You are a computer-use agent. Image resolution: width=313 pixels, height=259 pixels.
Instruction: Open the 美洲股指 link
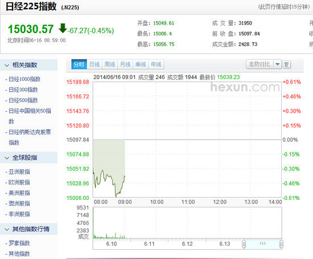[19, 193]
